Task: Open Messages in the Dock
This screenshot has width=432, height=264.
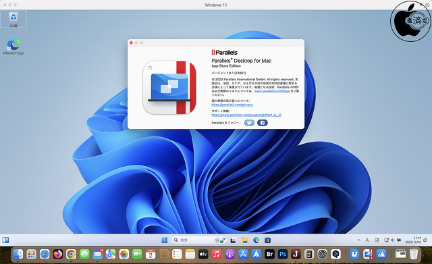Action: point(84,254)
